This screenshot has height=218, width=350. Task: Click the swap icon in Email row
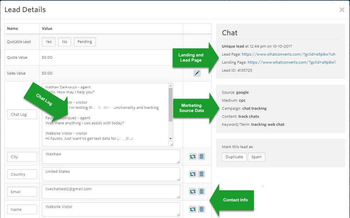click(x=192, y=191)
